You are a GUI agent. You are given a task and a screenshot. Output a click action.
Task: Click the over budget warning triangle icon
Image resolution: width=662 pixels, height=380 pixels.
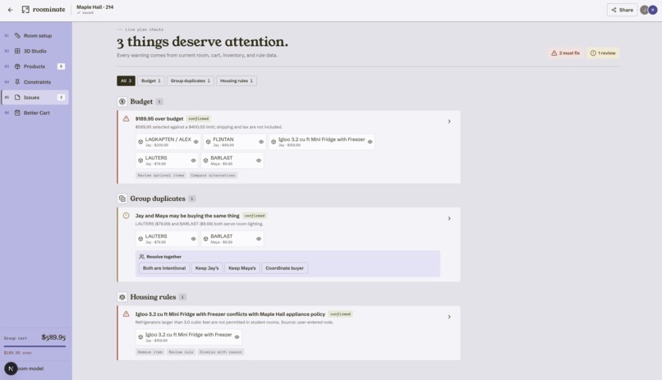click(126, 118)
